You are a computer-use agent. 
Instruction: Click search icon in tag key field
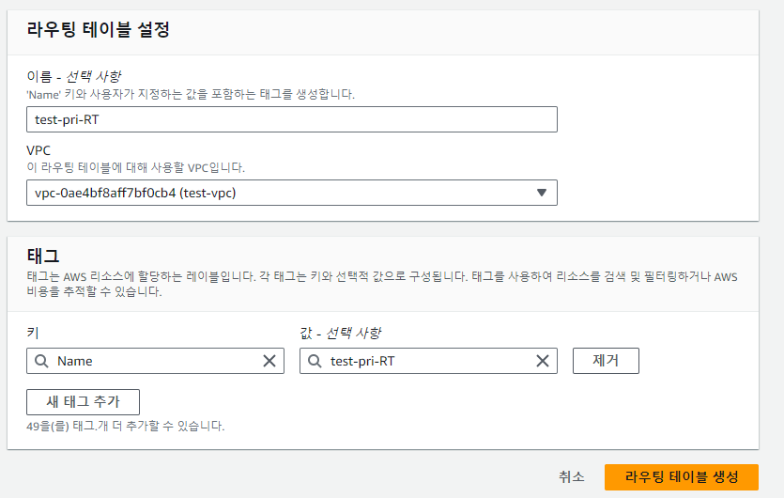point(41,361)
